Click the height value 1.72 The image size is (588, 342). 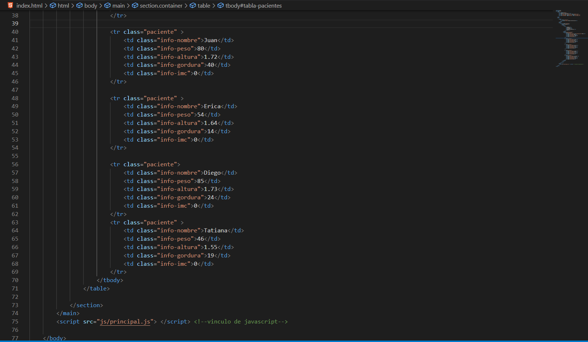[211, 57]
